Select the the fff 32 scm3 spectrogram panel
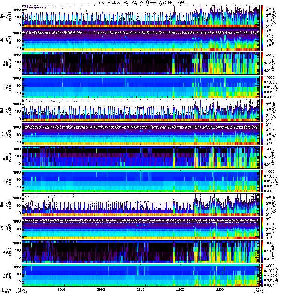 pos(141,228)
